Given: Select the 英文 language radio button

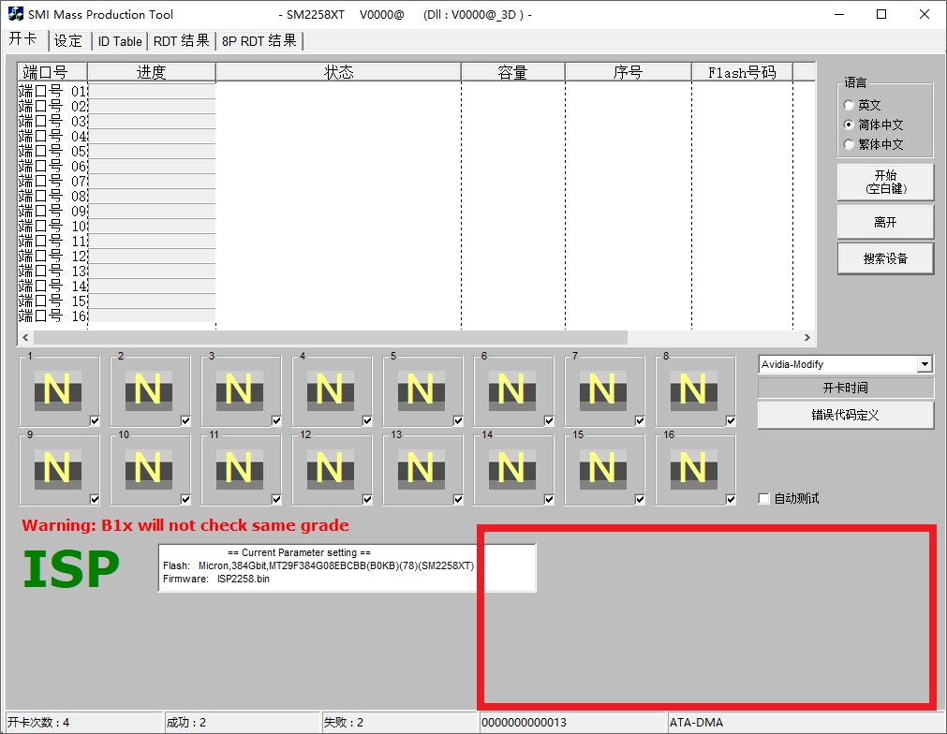Looking at the screenshot, I should pyautogui.click(x=849, y=106).
